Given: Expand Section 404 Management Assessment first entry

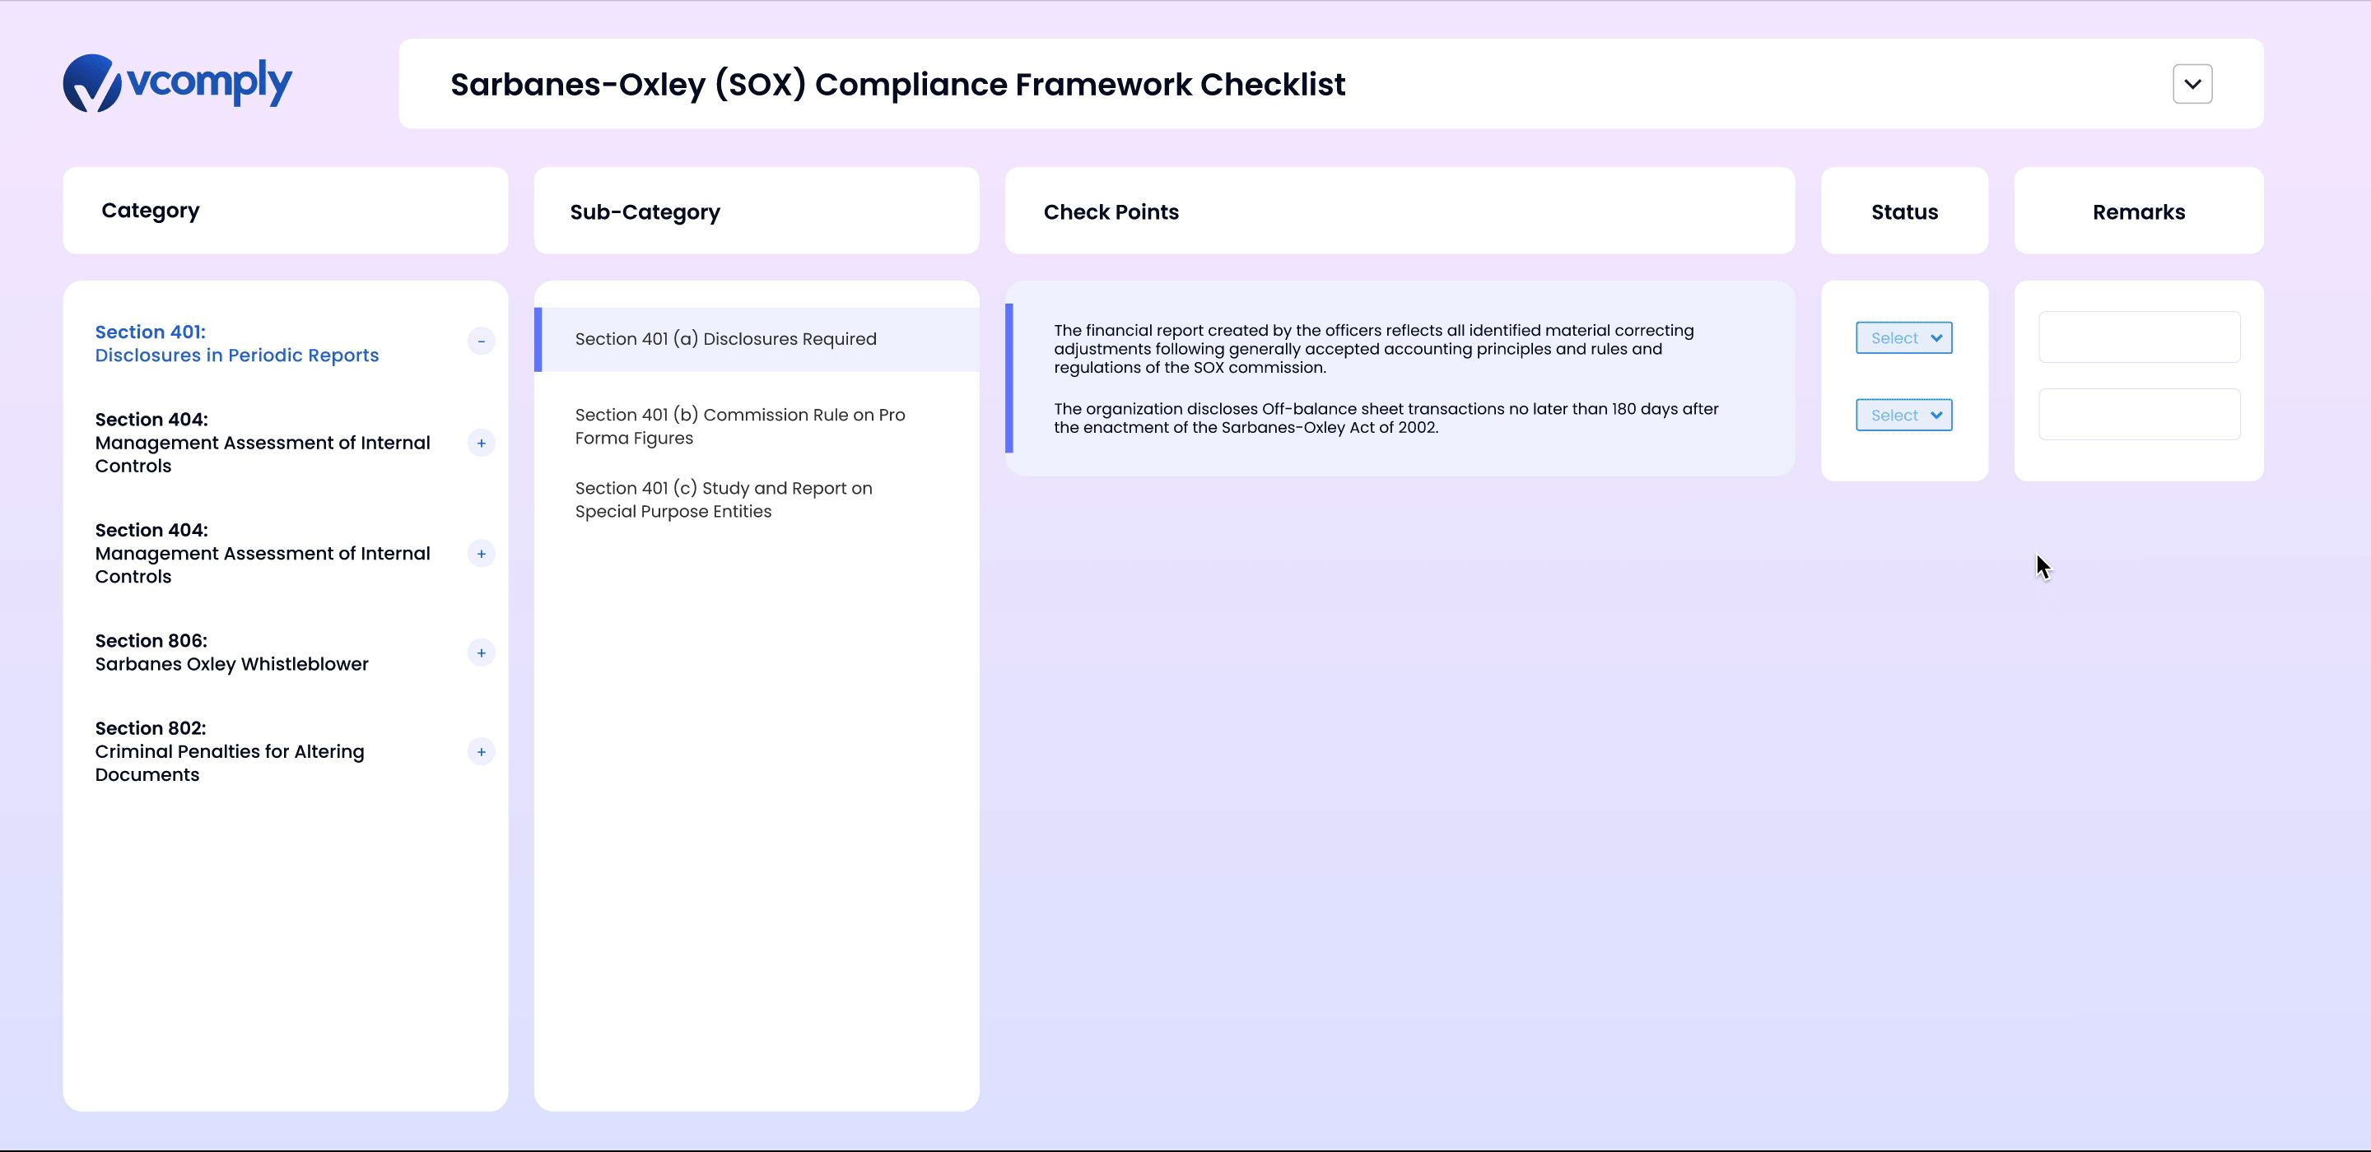Looking at the screenshot, I should [482, 441].
